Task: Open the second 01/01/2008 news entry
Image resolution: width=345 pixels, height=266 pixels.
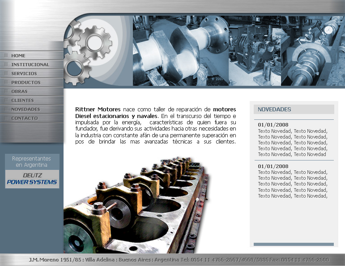Action: (x=273, y=166)
